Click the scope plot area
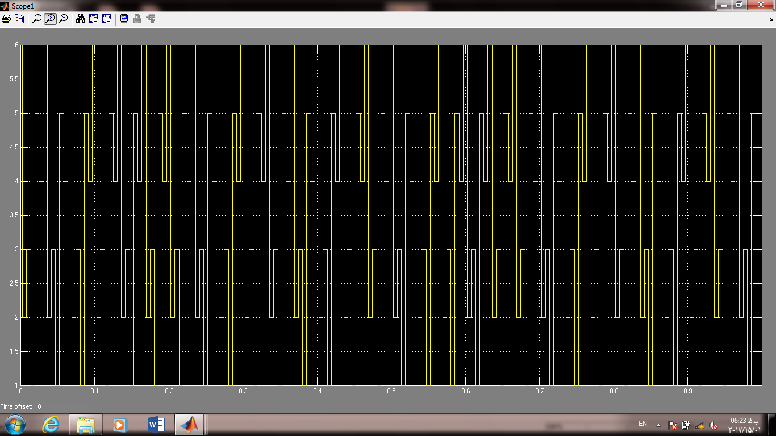Screen dimensions: 776x436 pos(391,215)
